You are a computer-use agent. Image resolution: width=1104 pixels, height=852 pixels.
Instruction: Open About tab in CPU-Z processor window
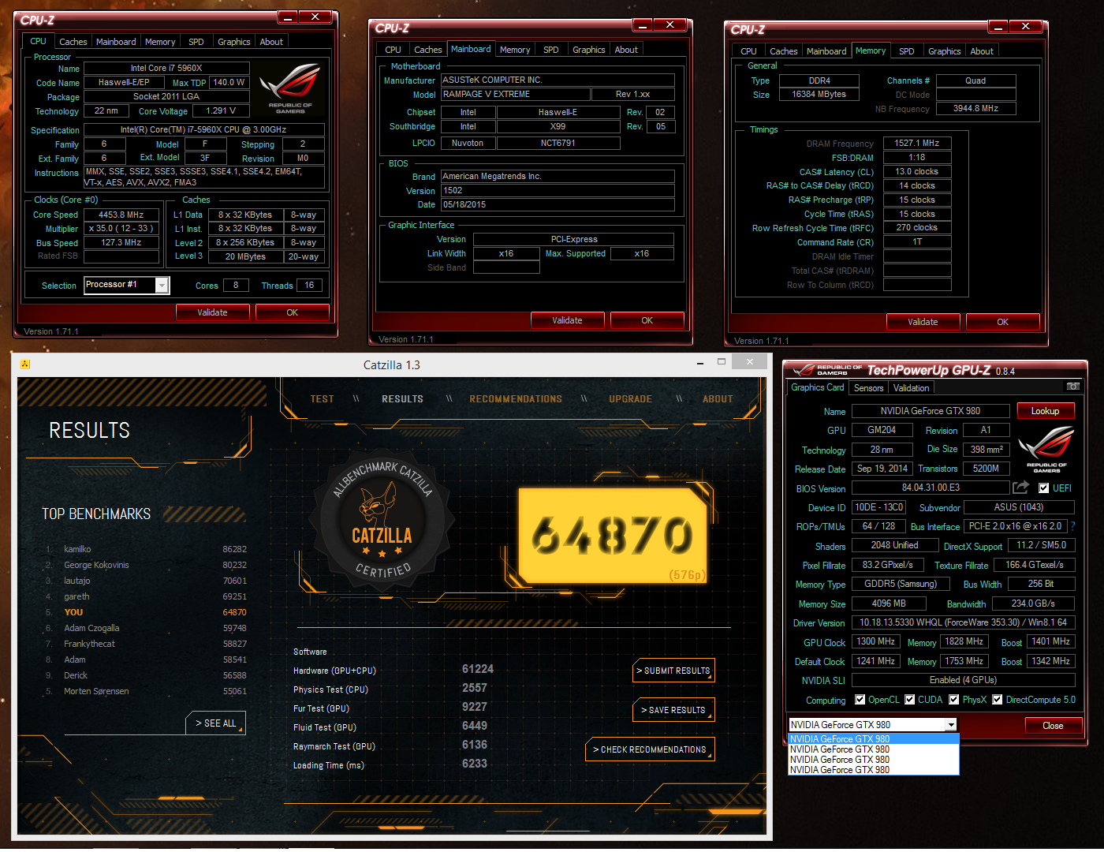tap(271, 42)
